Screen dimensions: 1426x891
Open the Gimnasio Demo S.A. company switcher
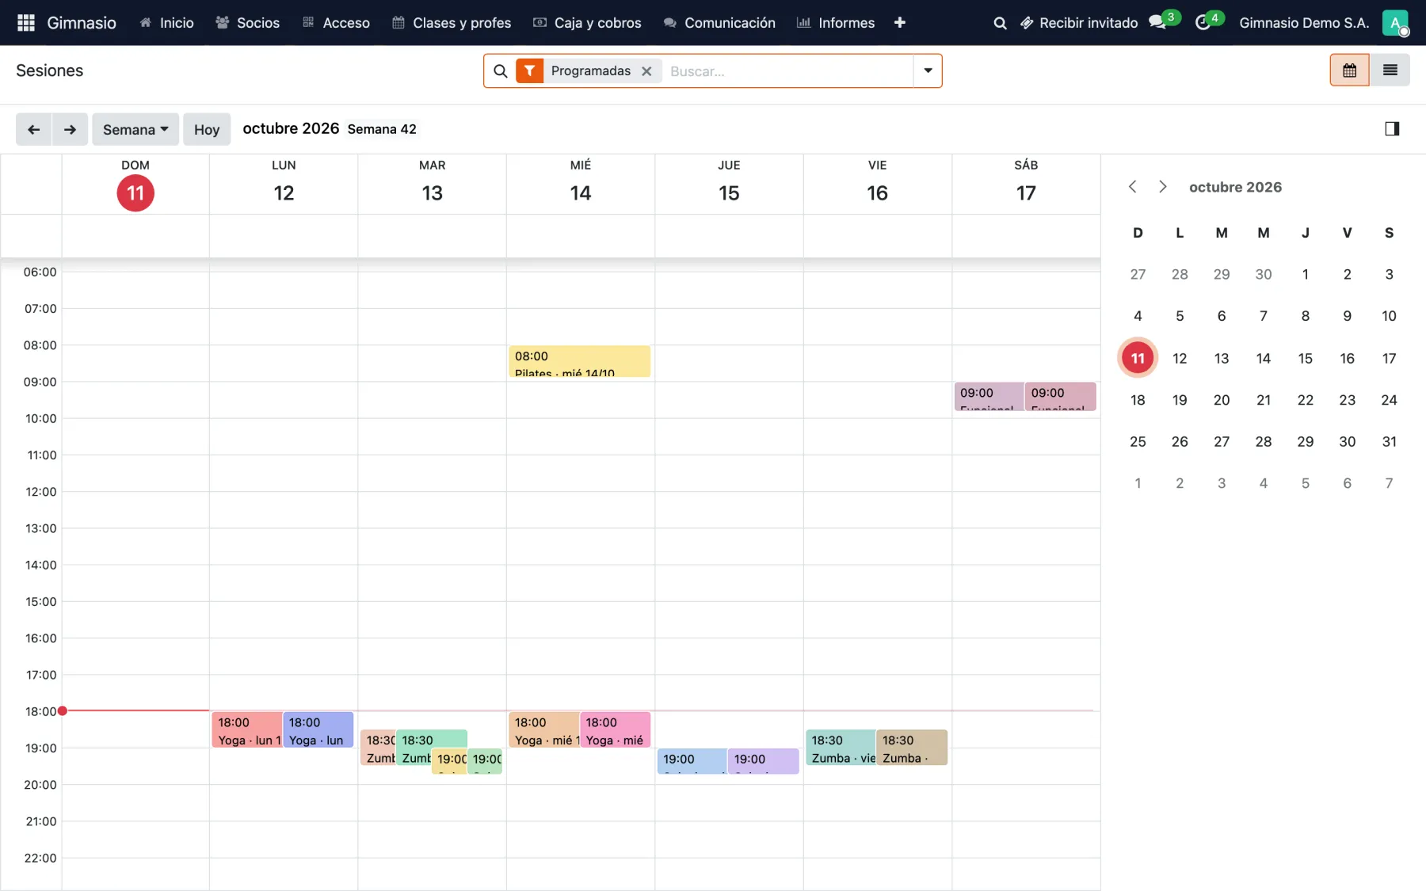click(1304, 23)
